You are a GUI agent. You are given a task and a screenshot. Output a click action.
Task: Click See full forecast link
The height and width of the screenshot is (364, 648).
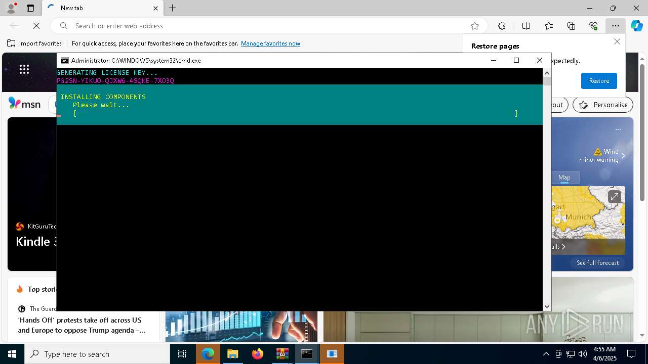(x=597, y=263)
